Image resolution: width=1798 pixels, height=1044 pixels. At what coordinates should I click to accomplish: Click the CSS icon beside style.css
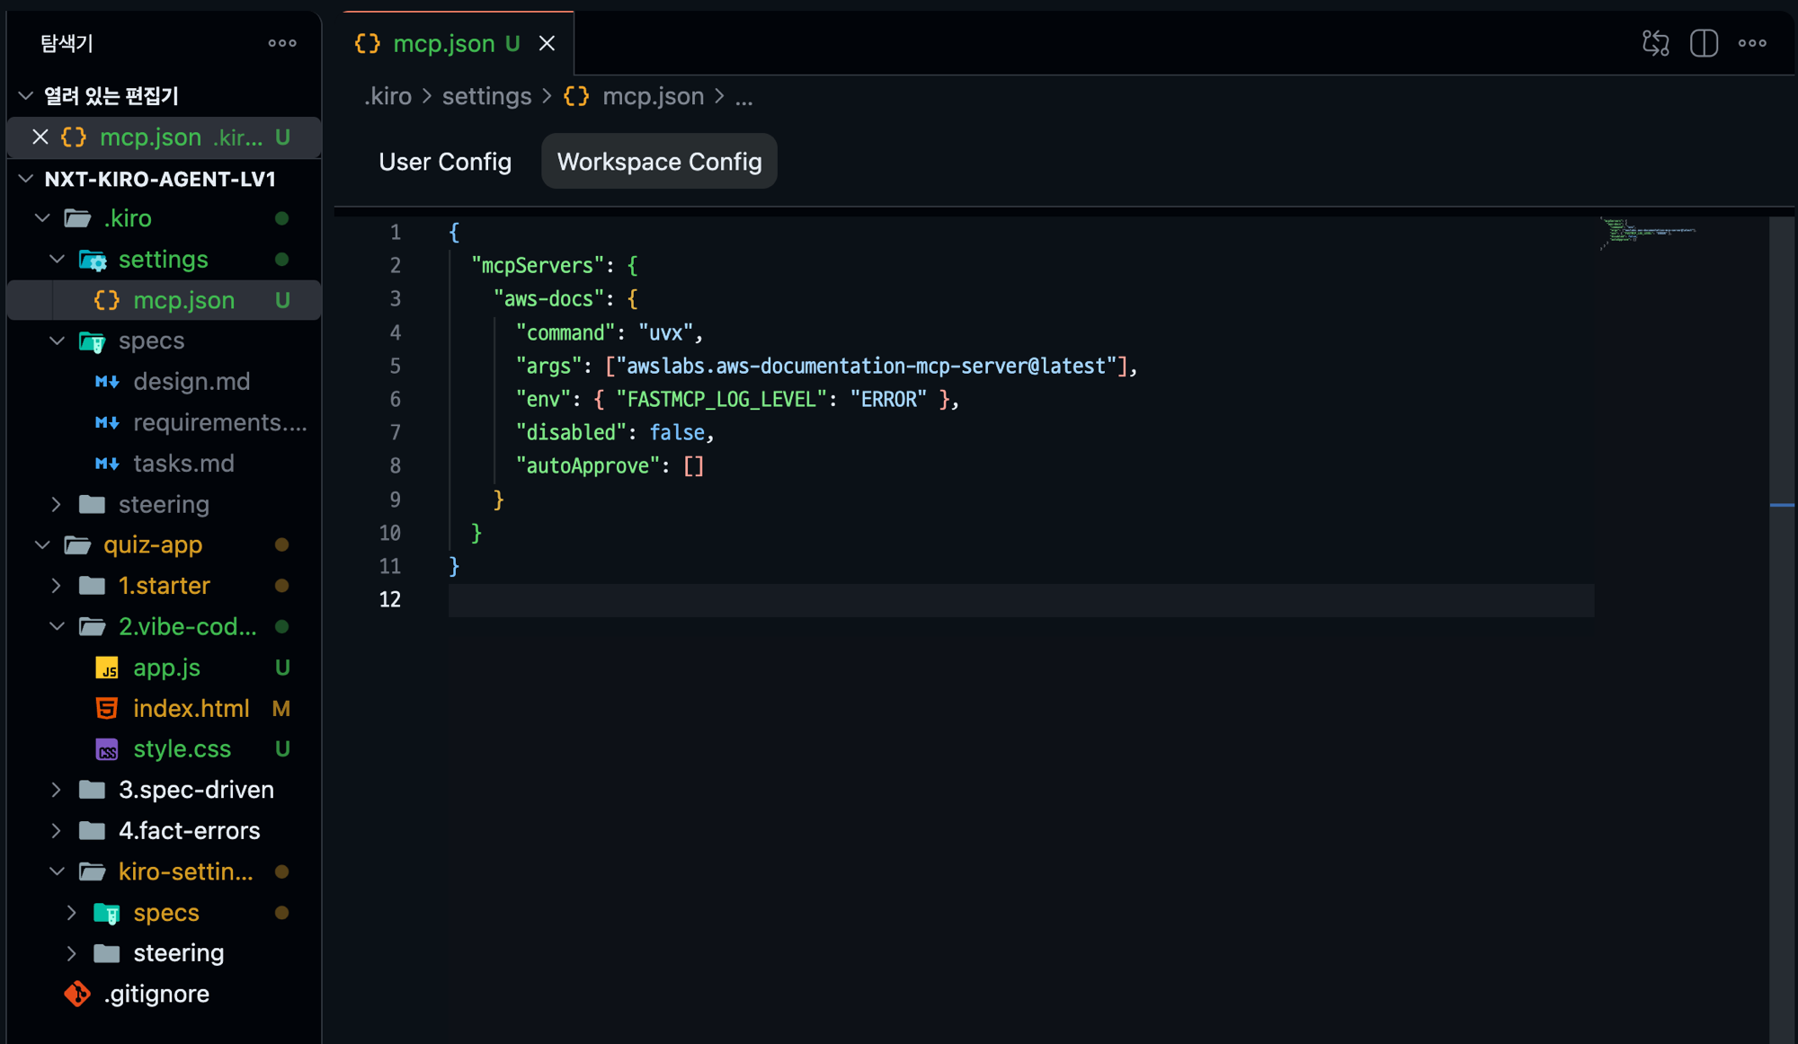click(x=107, y=749)
